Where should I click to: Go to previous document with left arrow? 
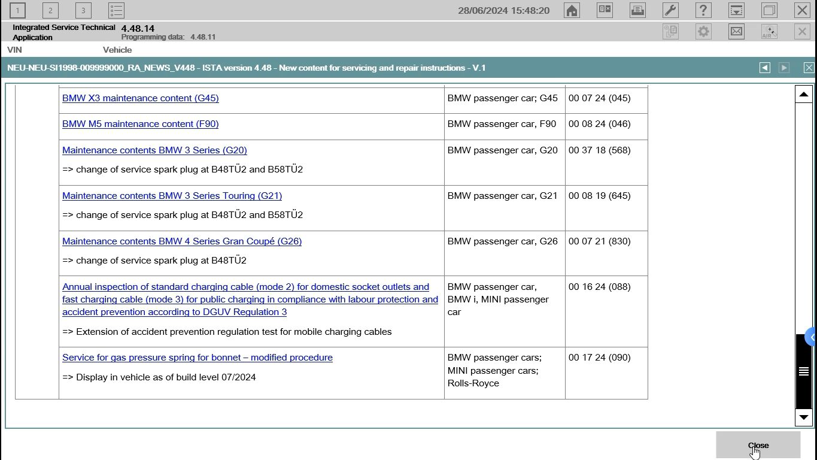click(764, 68)
